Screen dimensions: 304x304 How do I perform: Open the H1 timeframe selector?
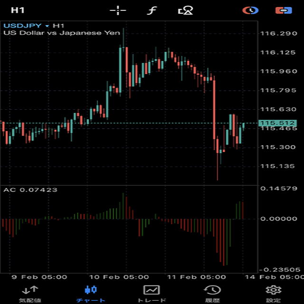tap(18, 10)
